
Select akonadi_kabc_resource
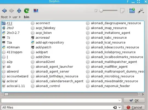tap(106, 38)
